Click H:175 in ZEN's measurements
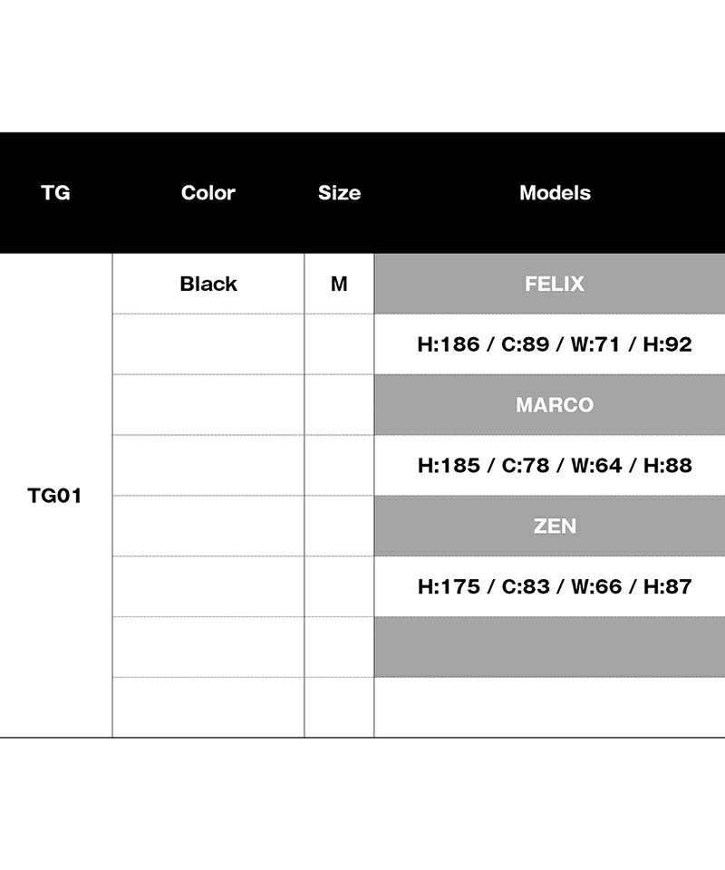Image resolution: width=725 pixels, height=870 pixels. (x=448, y=587)
